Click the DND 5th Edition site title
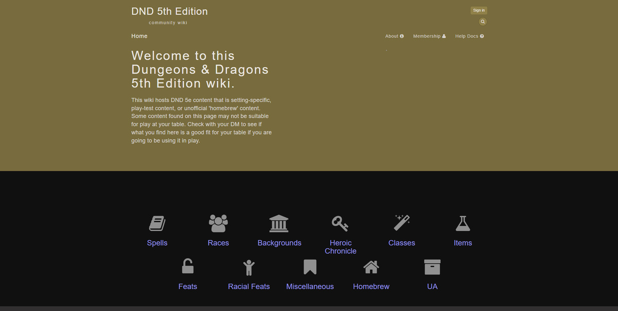The height and width of the screenshot is (311, 618). point(169,11)
